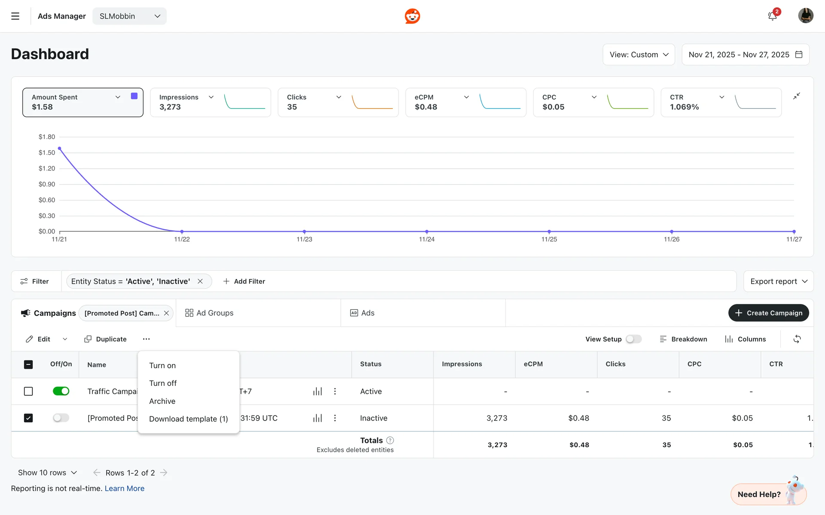825x515 pixels.
Task: Click the refresh table icon
Action: tap(797, 339)
